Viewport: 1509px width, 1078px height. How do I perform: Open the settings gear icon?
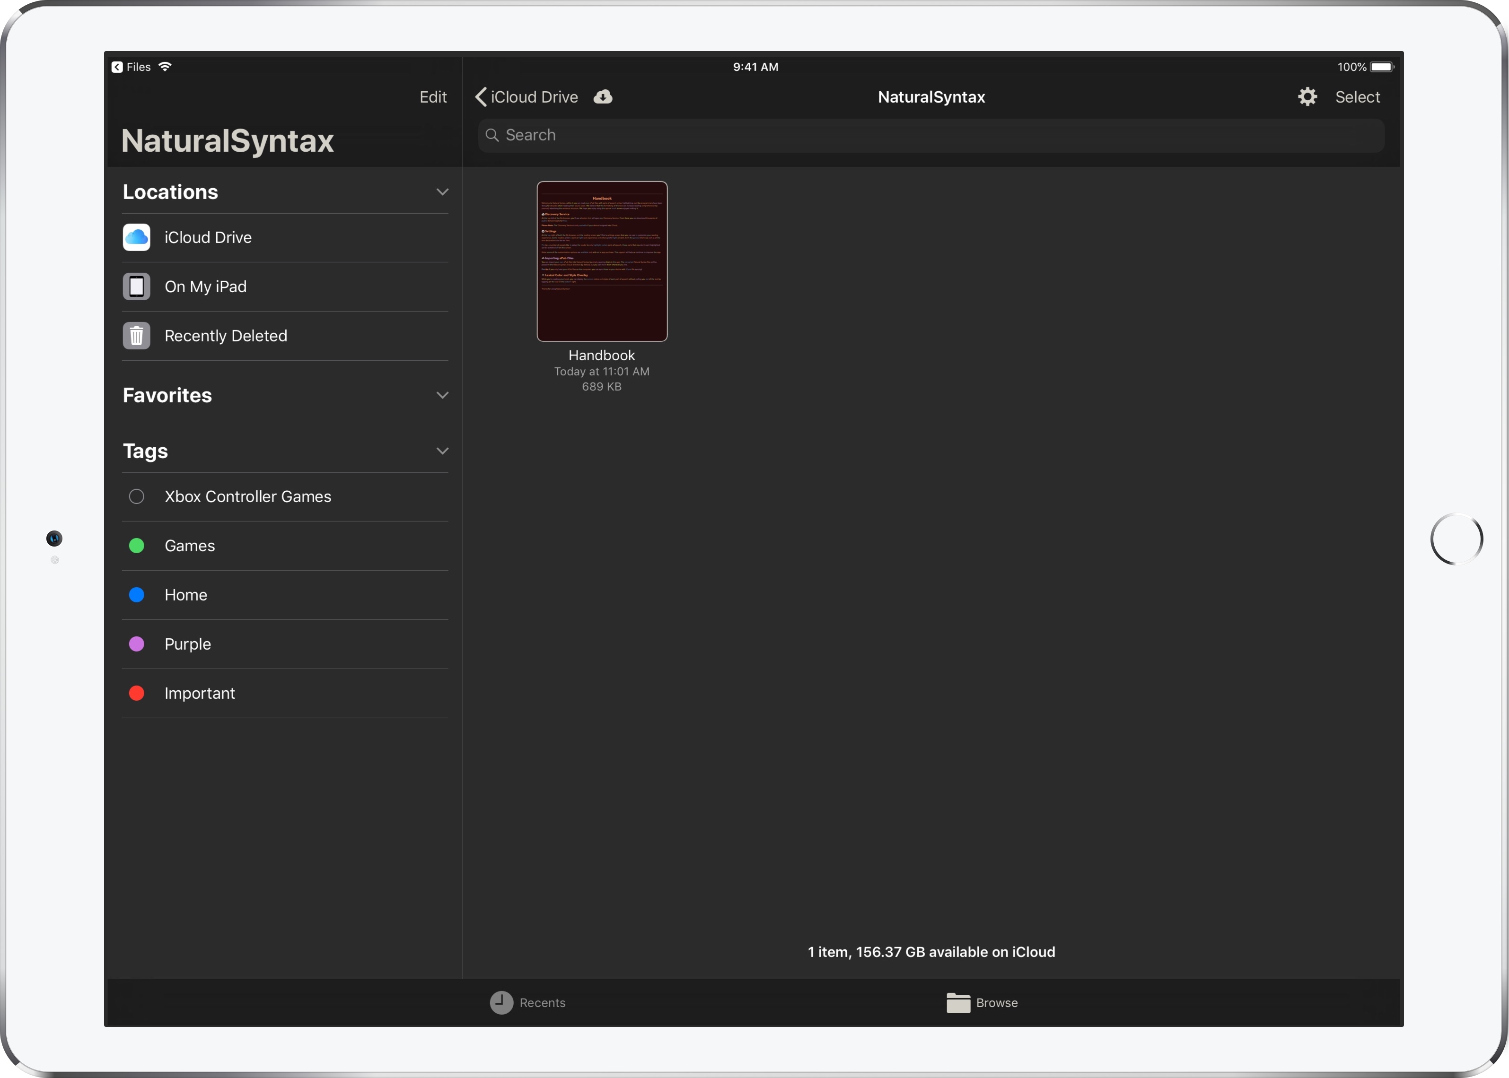(1307, 97)
